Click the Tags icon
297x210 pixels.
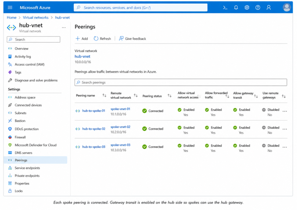click(10, 72)
